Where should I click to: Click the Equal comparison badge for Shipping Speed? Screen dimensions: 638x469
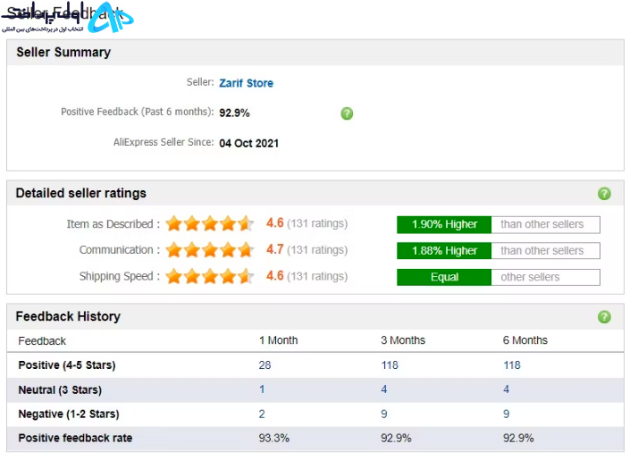(x=444, y=277)
